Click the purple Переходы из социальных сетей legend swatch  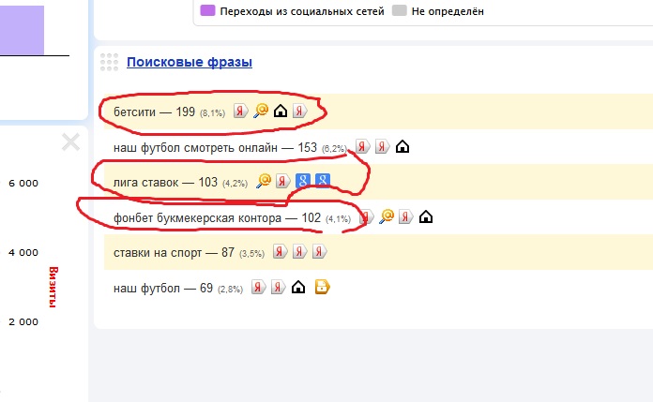207,10
